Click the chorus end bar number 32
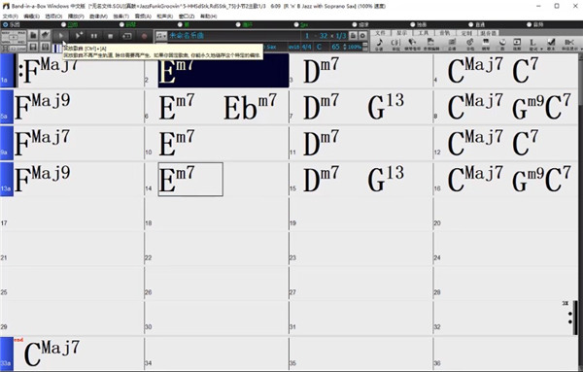This screenshot has height=372, width=583. tap(324, 36)
